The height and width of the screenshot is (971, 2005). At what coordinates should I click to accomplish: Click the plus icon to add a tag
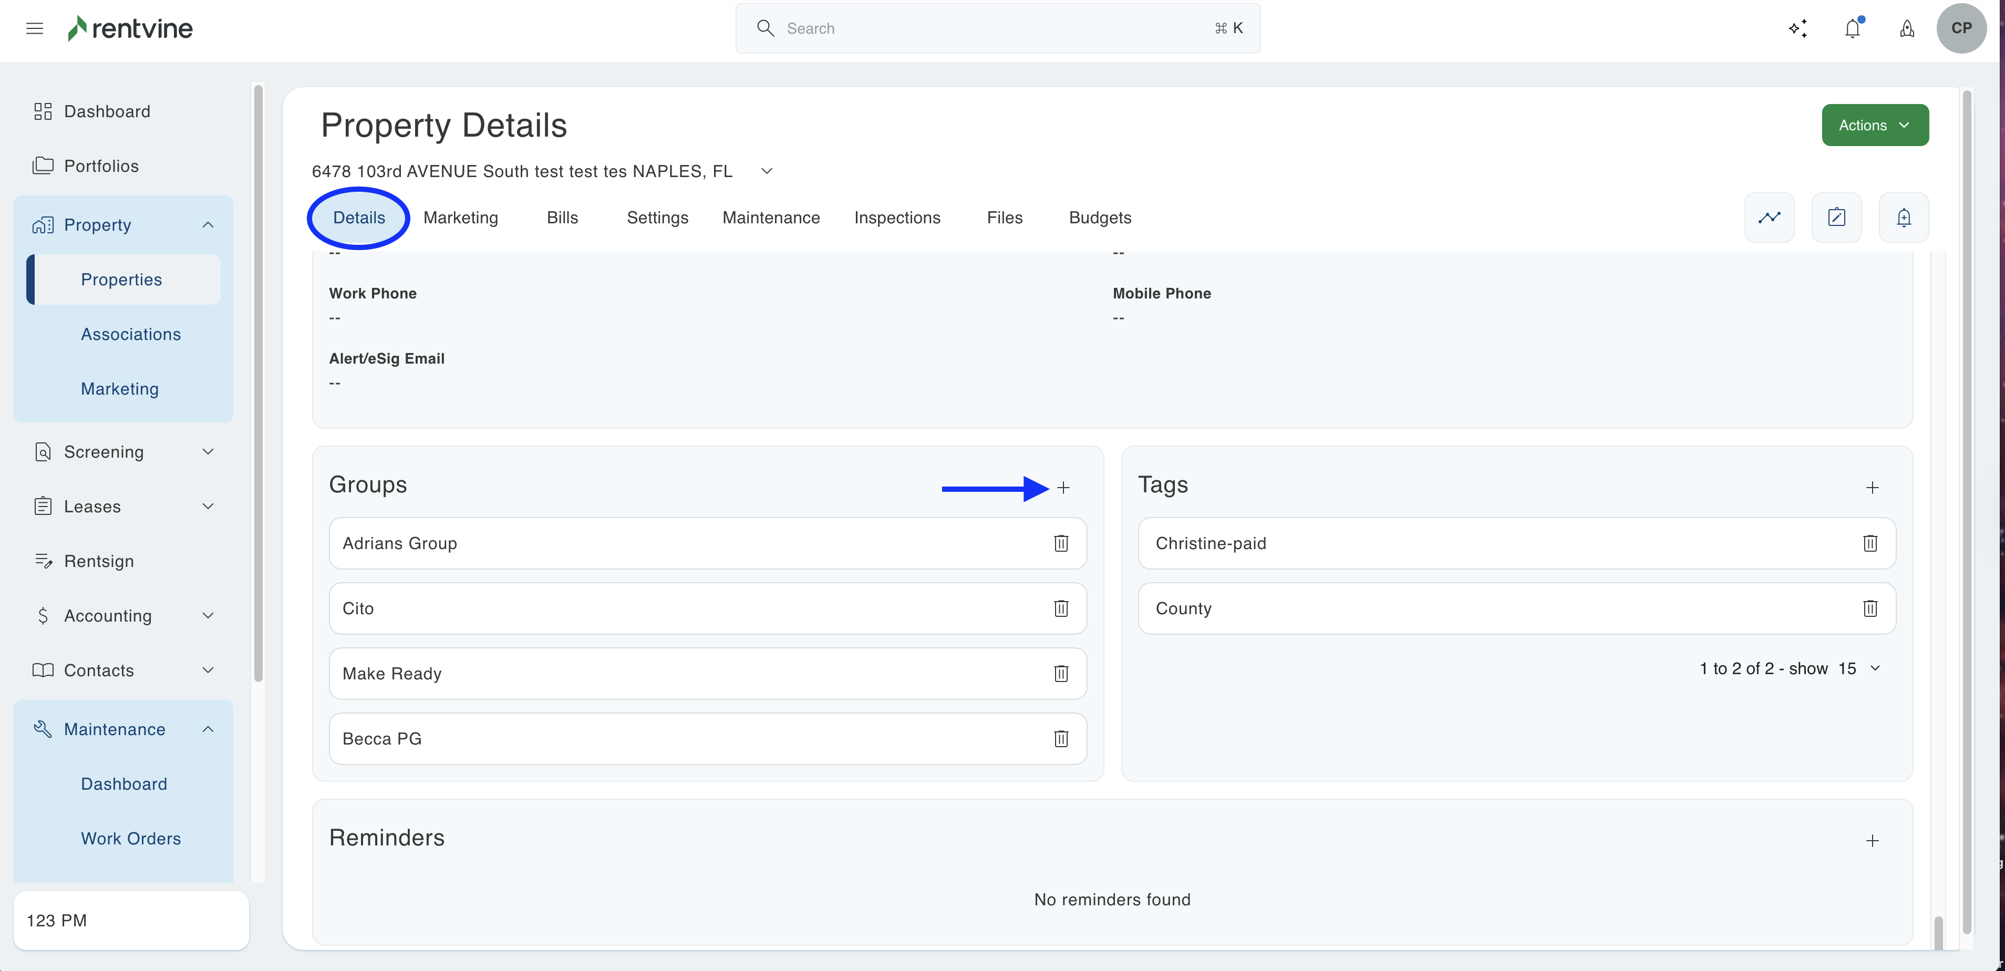(x=1872, y=488)
